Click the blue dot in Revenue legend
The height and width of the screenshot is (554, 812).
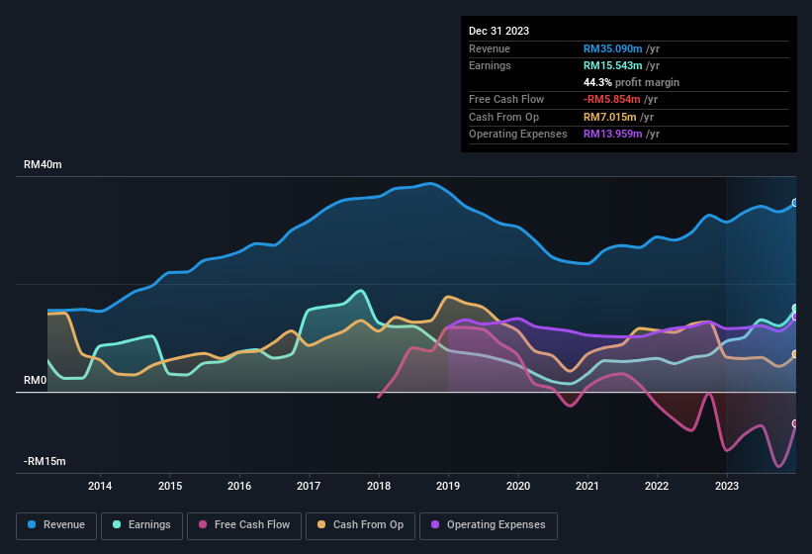[32, 525]
